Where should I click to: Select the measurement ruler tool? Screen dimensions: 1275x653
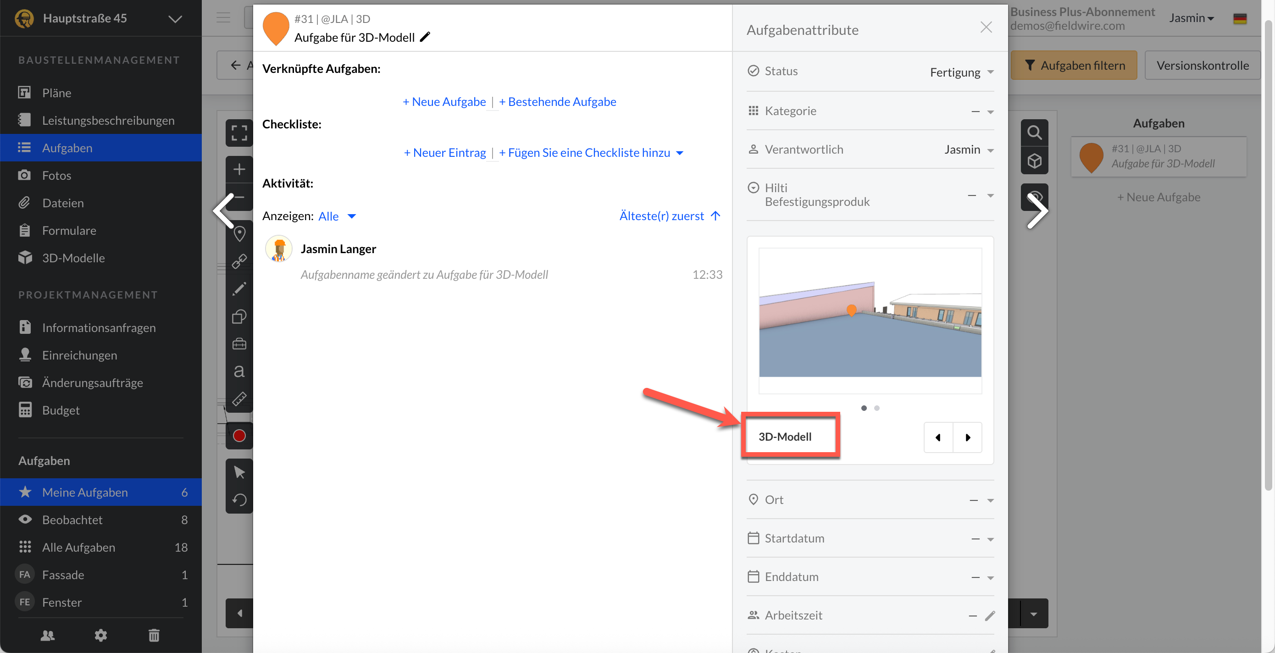click(x=239, y=399)
